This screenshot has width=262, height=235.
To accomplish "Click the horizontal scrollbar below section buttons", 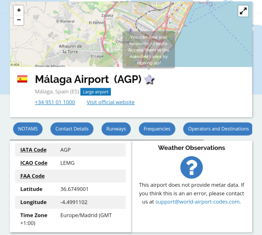I will pyautogui.click(x=107, y=140).
